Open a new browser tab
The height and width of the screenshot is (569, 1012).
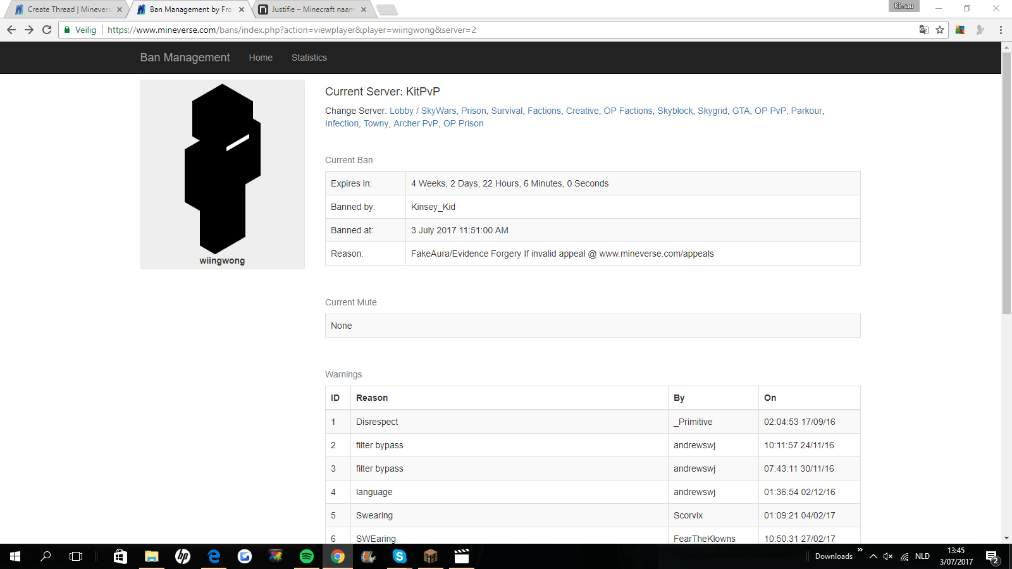click(x=386, y=9)
